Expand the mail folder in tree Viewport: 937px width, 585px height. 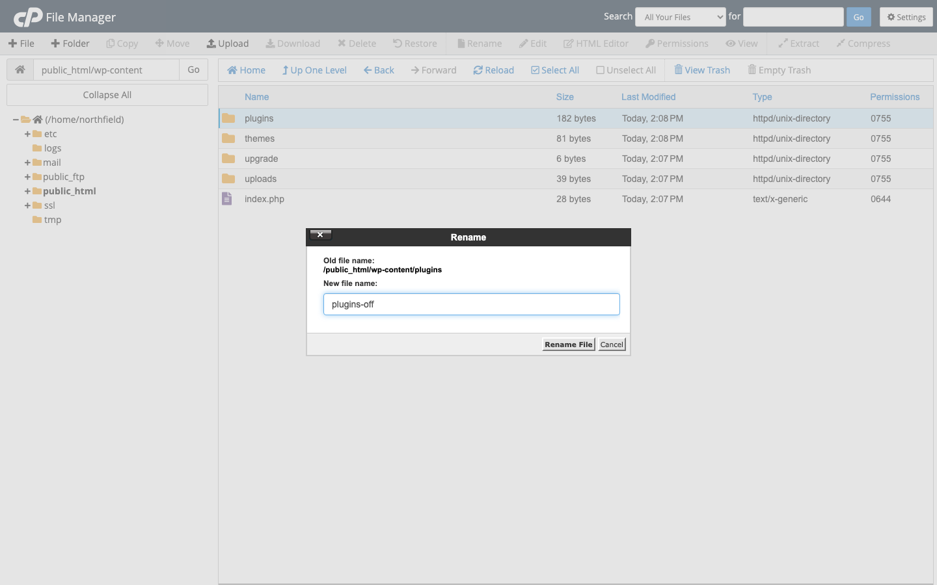tap(27, 162)
